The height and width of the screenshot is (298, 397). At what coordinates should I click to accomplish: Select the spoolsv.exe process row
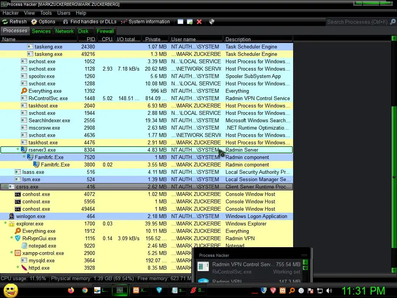[147, 76]
